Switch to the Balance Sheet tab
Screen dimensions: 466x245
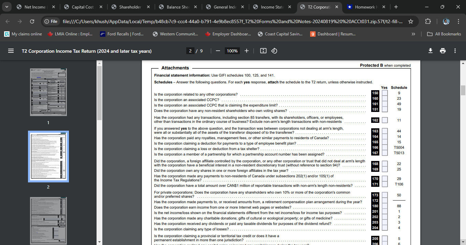click(x=177, y=7)
